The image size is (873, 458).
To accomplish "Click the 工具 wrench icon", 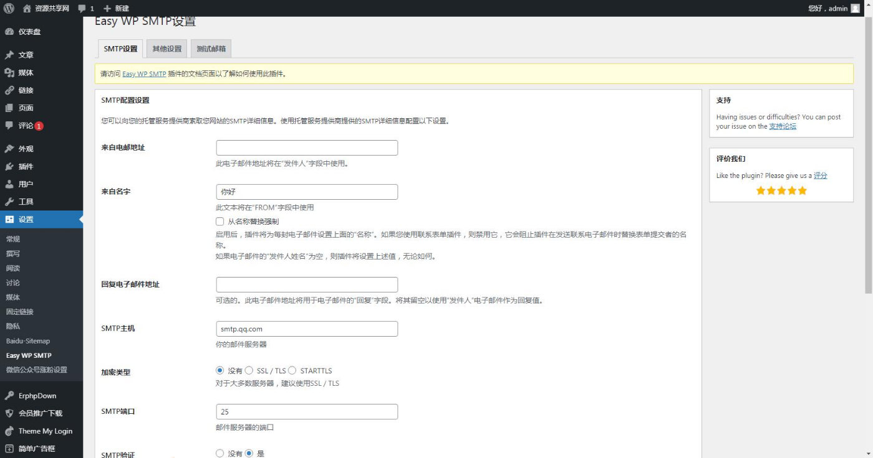I will tap(9, 202).
